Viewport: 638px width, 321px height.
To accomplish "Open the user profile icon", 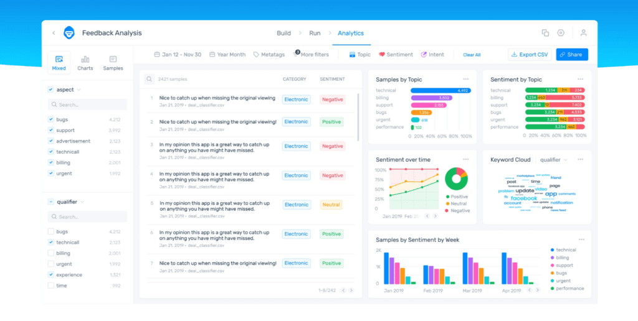I will tap(583, 33).
